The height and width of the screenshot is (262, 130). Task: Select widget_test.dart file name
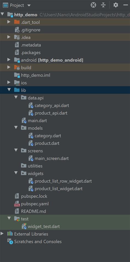pyautogui.click(x=44, y=226)
